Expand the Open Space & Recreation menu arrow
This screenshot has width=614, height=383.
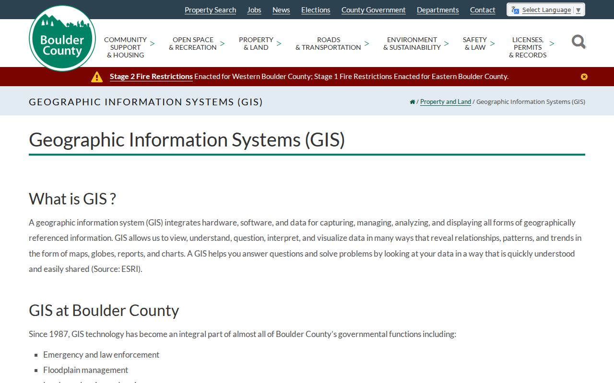coord(222,44)
